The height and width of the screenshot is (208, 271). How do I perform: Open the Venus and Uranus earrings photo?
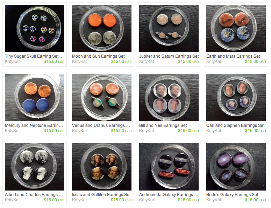(102, 98)
